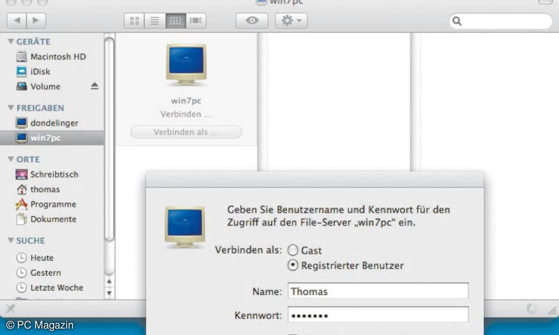Viewport: 559px width, 335px height.
Task: Open the Action gear menu
Action: click(x=291, y=20)
